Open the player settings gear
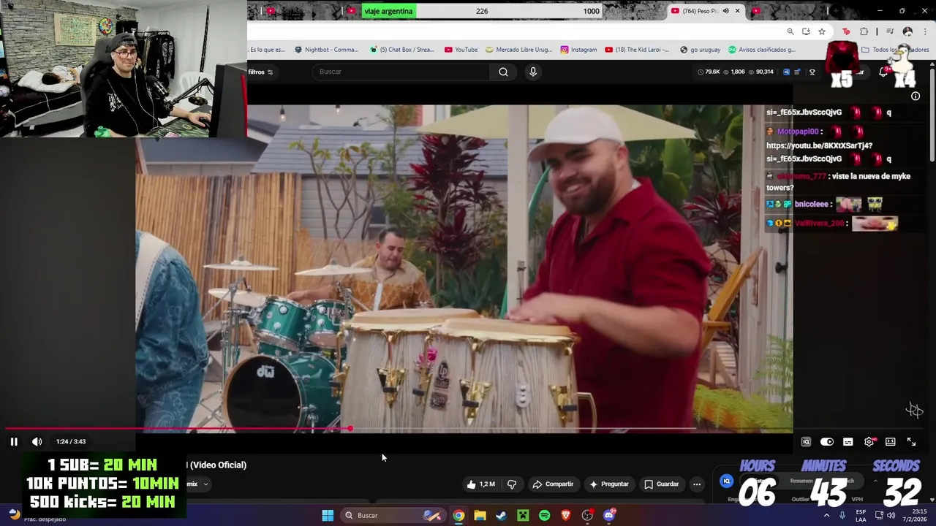This screenshot has height=526, width=936. (869, 442)
